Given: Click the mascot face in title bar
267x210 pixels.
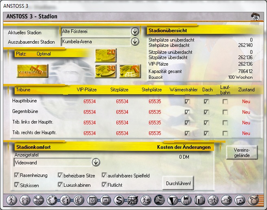Looking at the screenshot, I should (x=256, y=17).
